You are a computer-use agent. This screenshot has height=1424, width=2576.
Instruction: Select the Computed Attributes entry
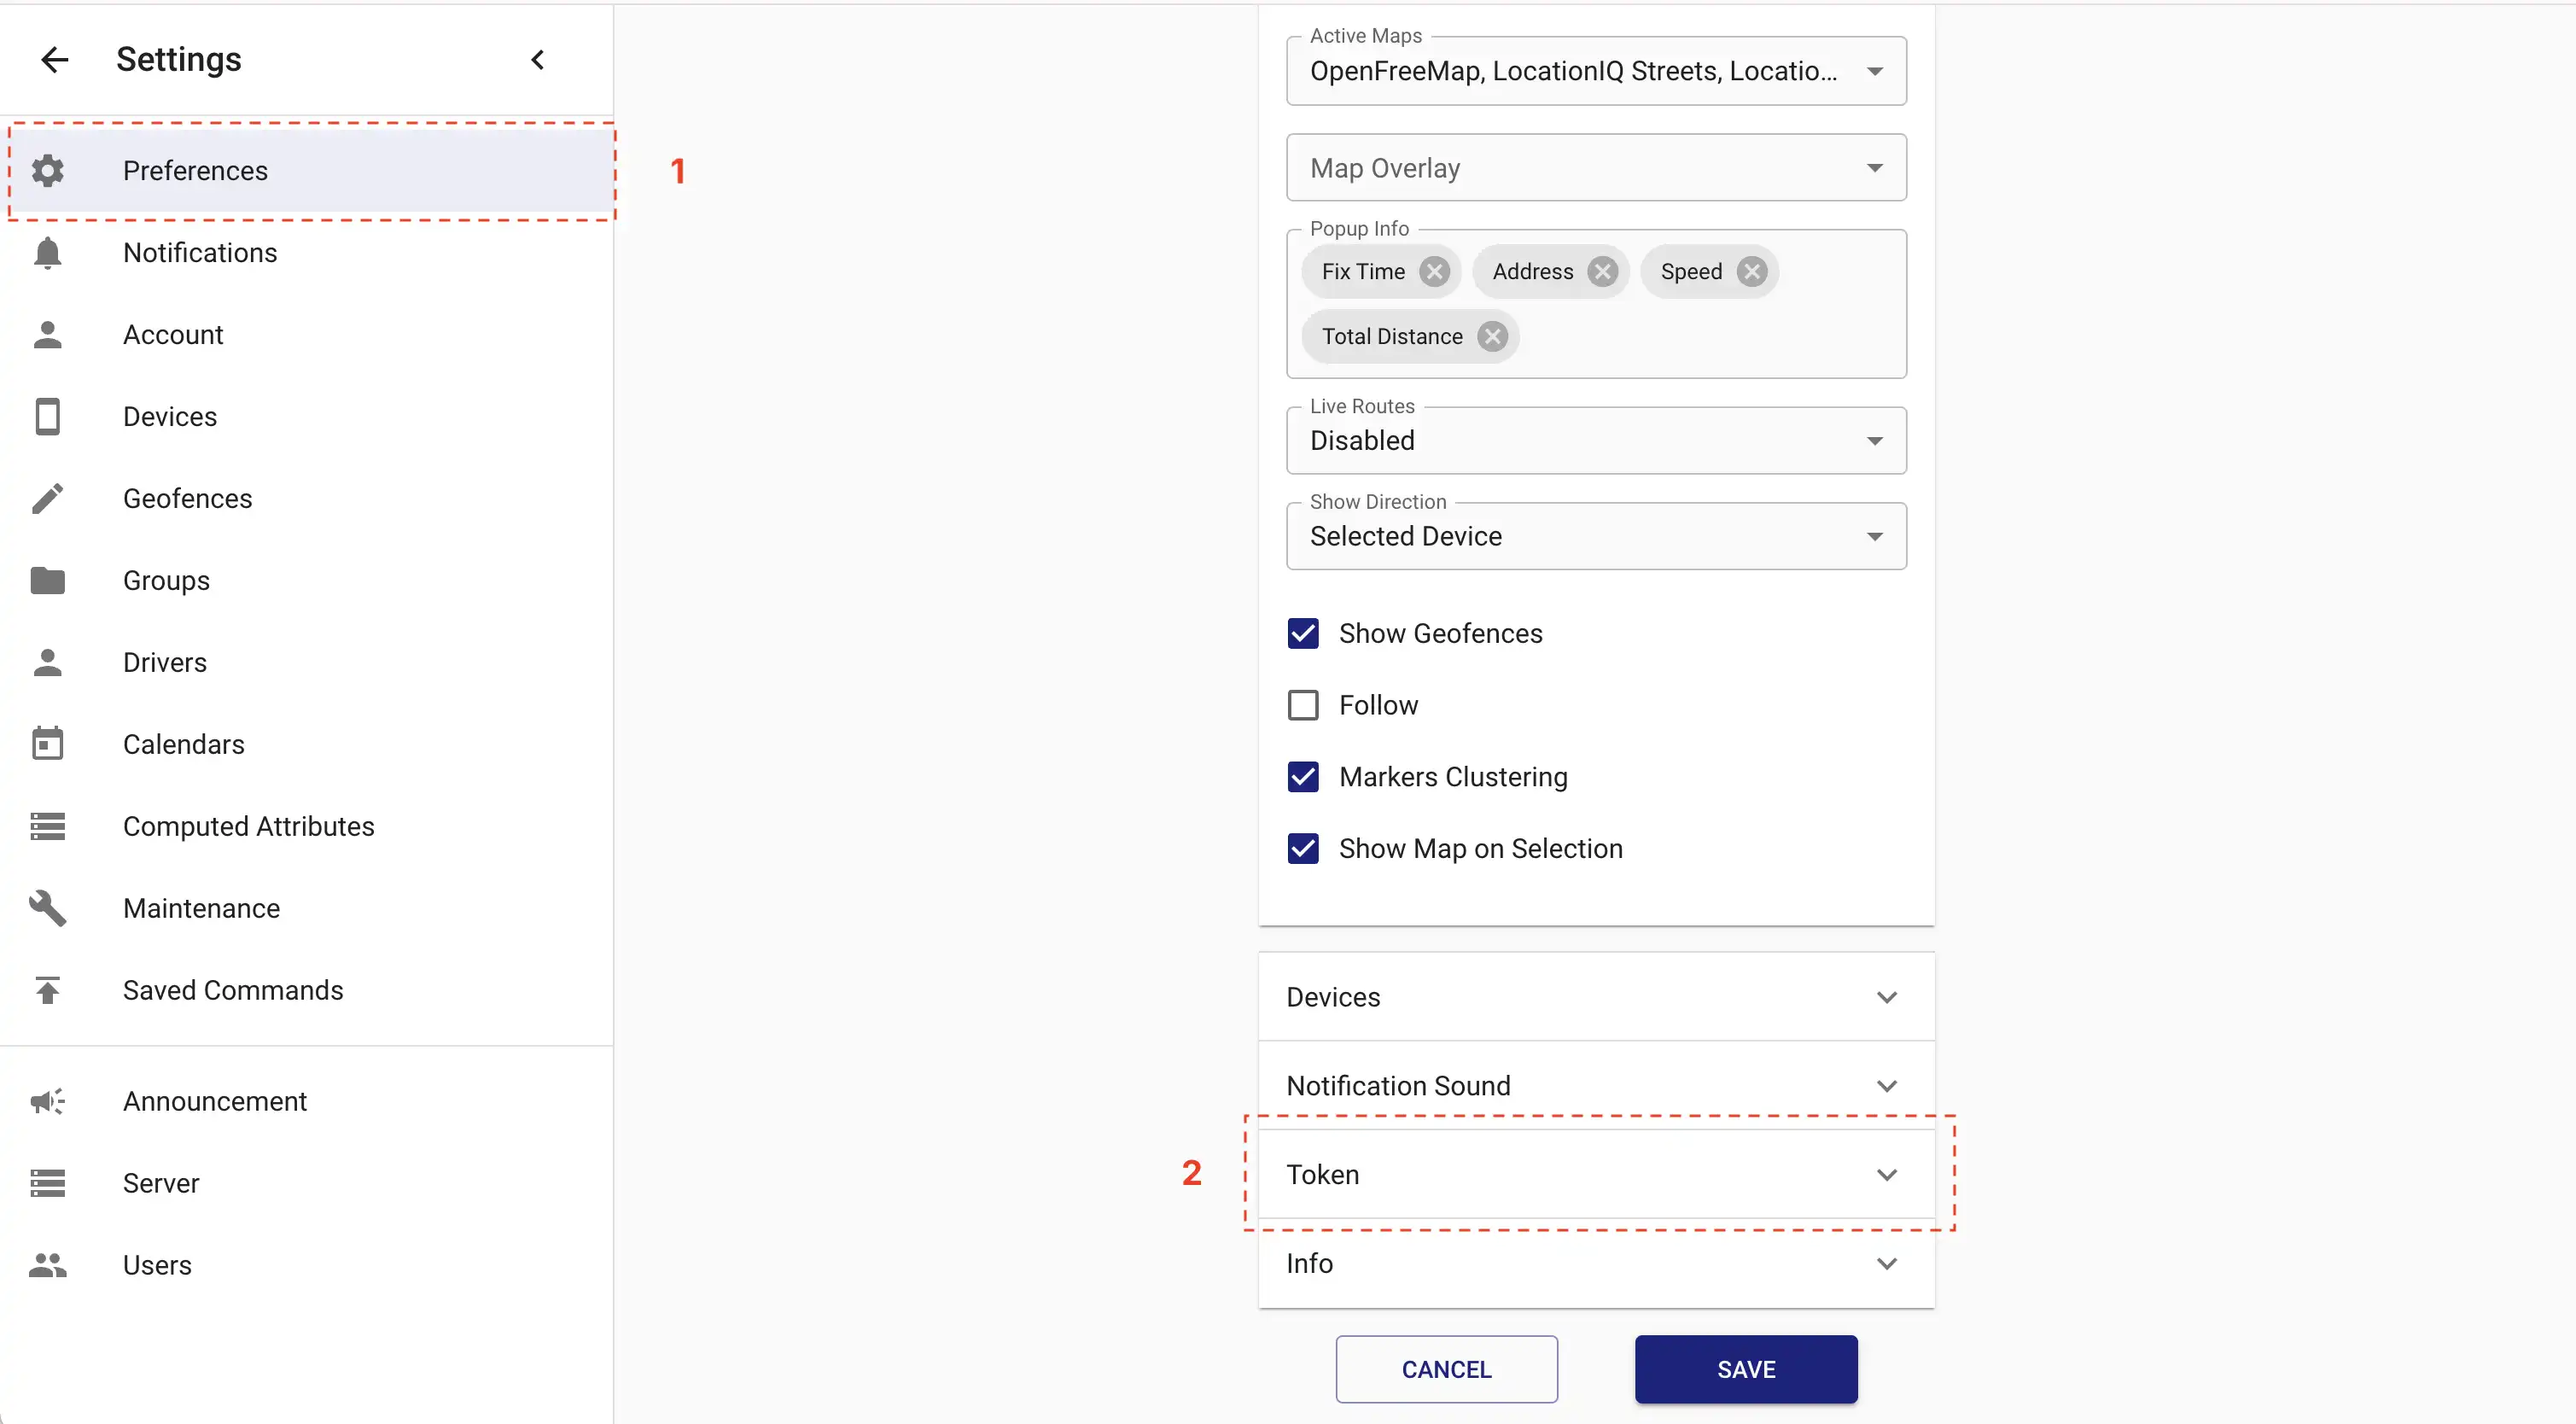click(248, 826)
